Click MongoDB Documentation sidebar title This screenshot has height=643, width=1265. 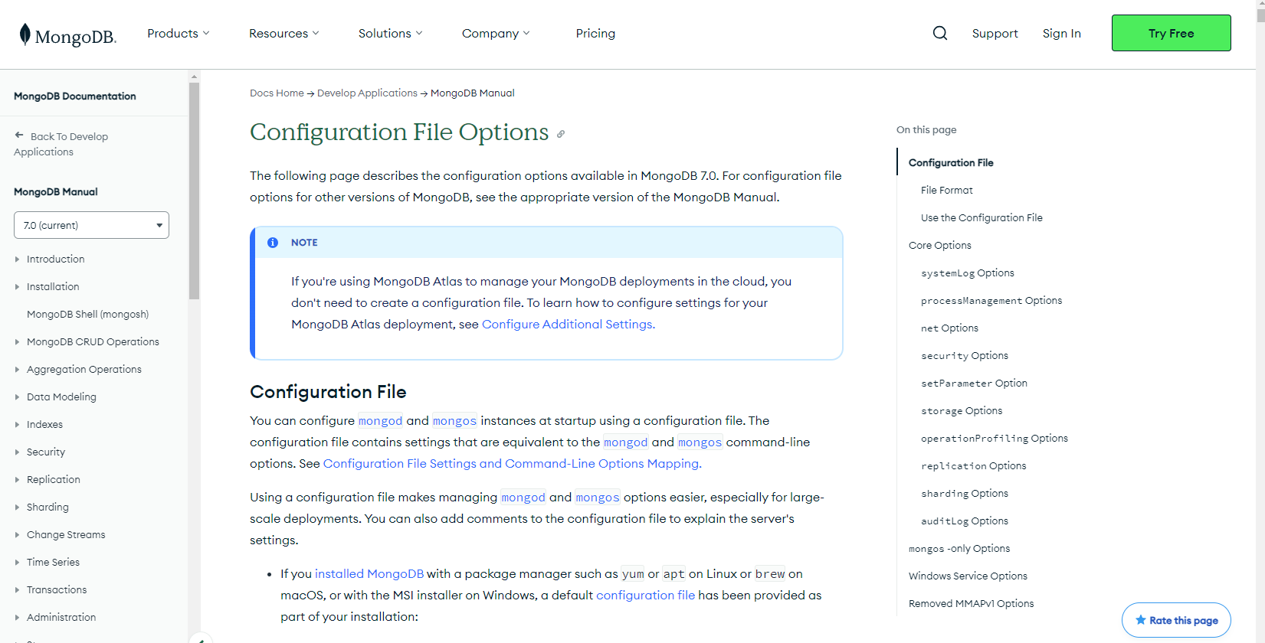coord(75,96)
